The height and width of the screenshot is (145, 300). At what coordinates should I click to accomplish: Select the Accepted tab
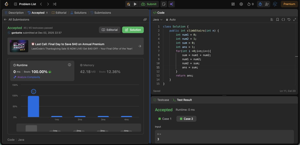click(x=36, y=12)
